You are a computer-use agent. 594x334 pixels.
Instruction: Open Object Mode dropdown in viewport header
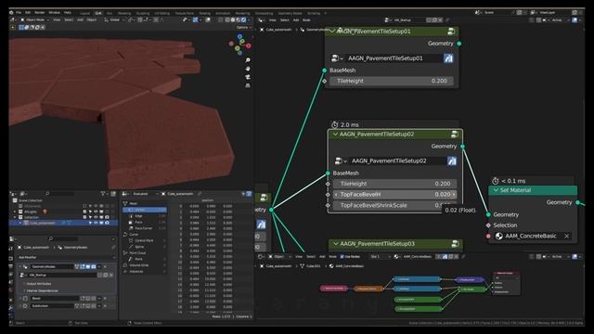coord(35,19)
